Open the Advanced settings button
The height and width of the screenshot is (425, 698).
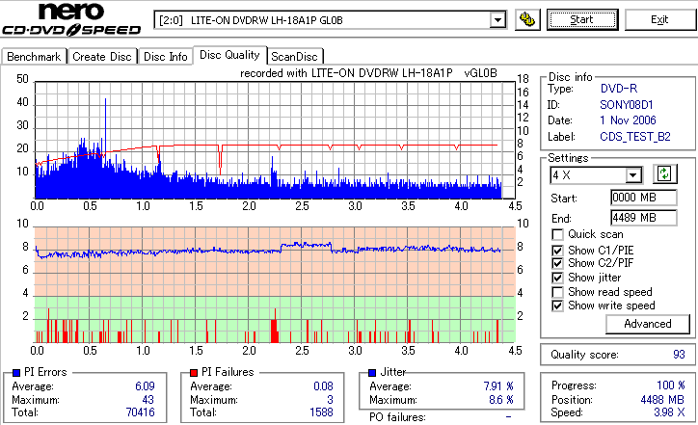point(648,324)
